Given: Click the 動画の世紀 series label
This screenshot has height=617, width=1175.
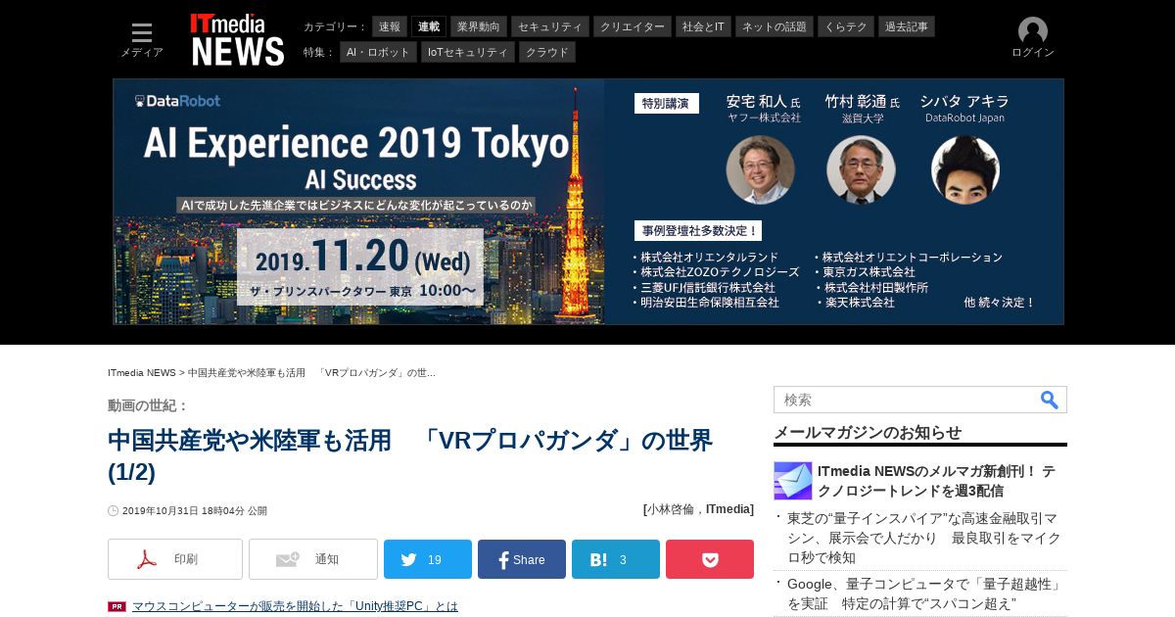Looking at the screenshot, I should click(148, 405).
